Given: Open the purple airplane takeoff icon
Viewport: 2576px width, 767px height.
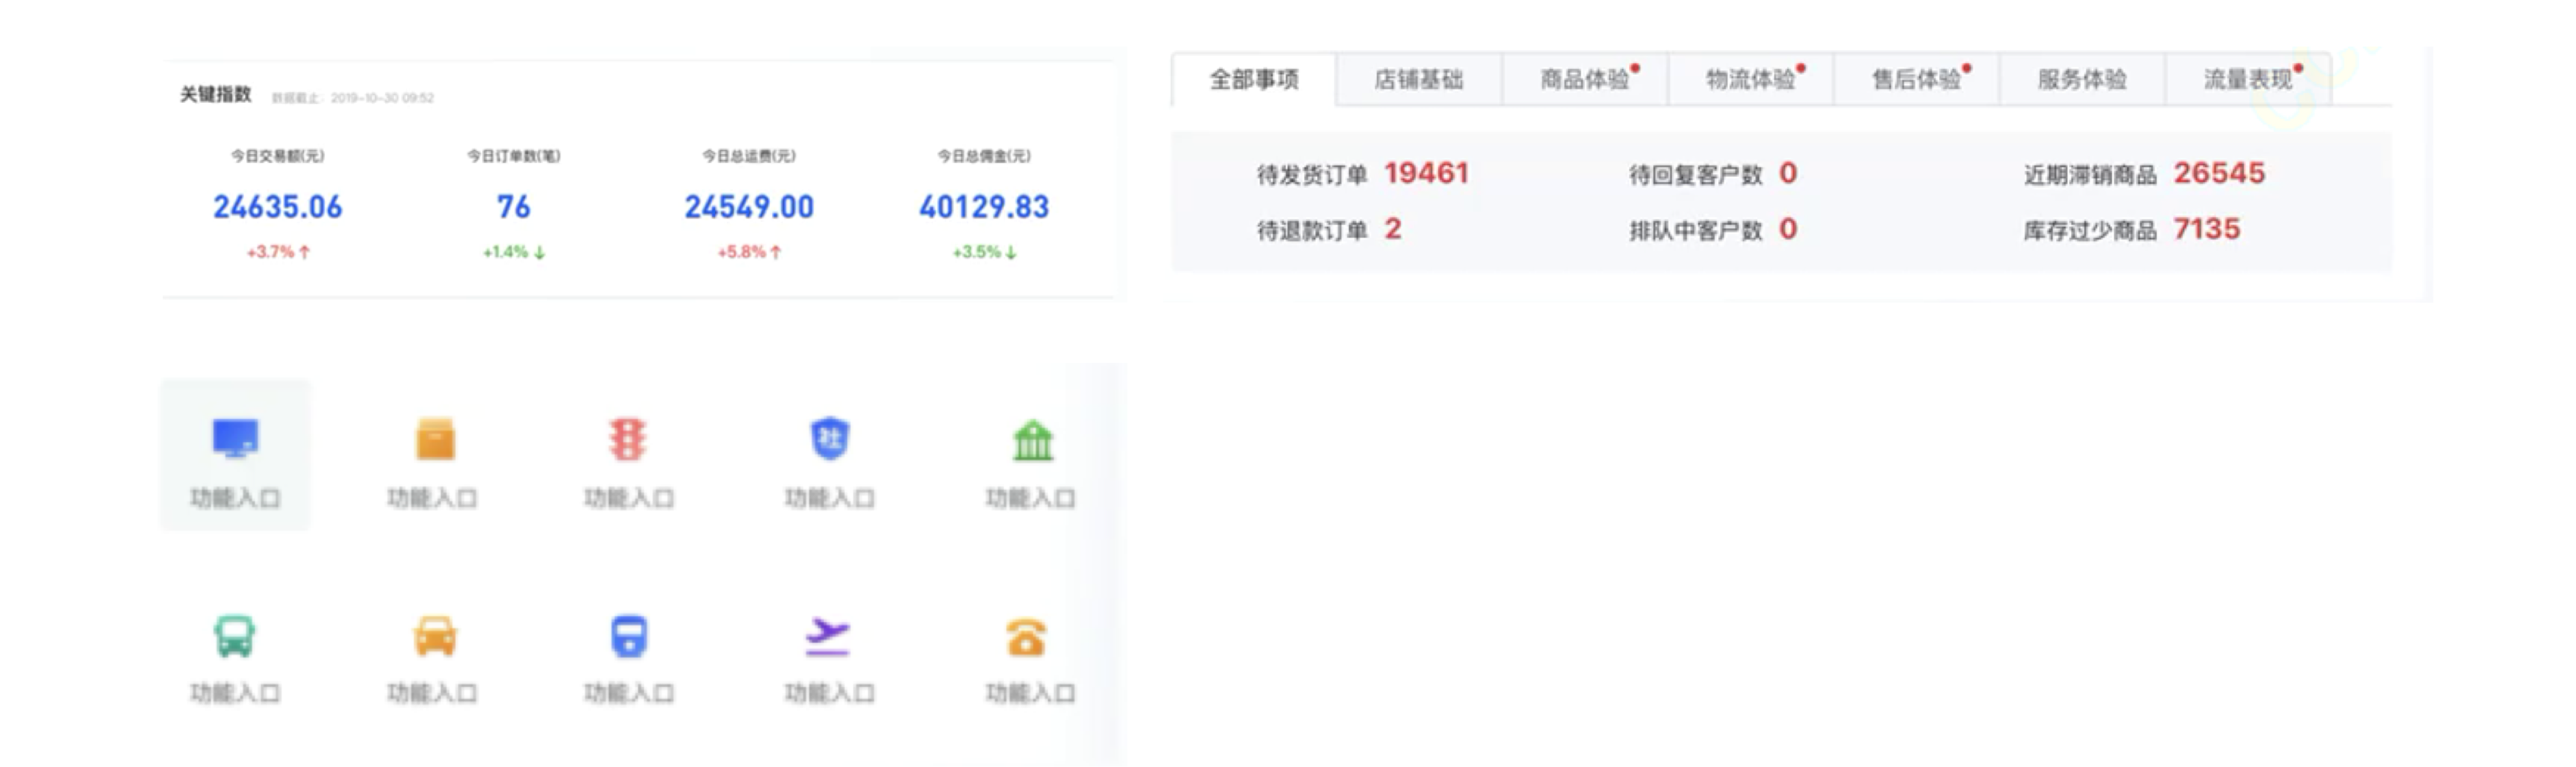Looking at the screenshot, I should [828, 636].
